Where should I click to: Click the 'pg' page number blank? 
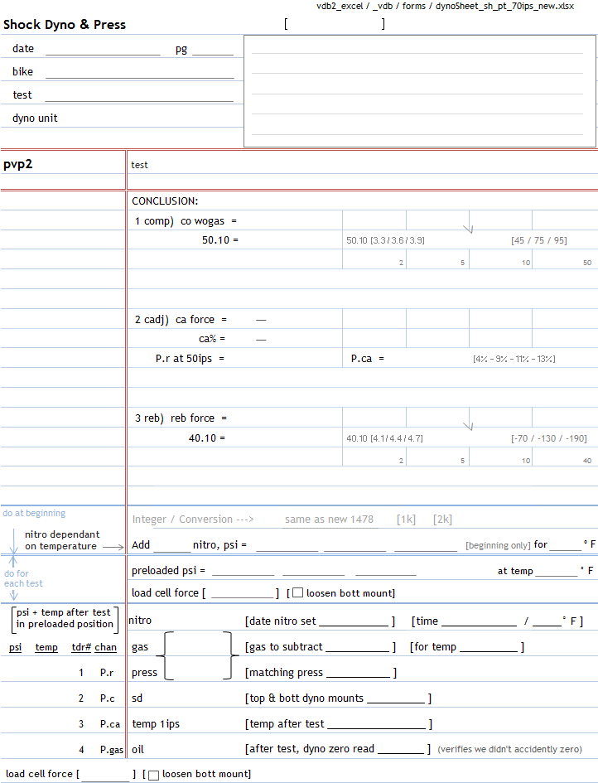coord(213,50)
